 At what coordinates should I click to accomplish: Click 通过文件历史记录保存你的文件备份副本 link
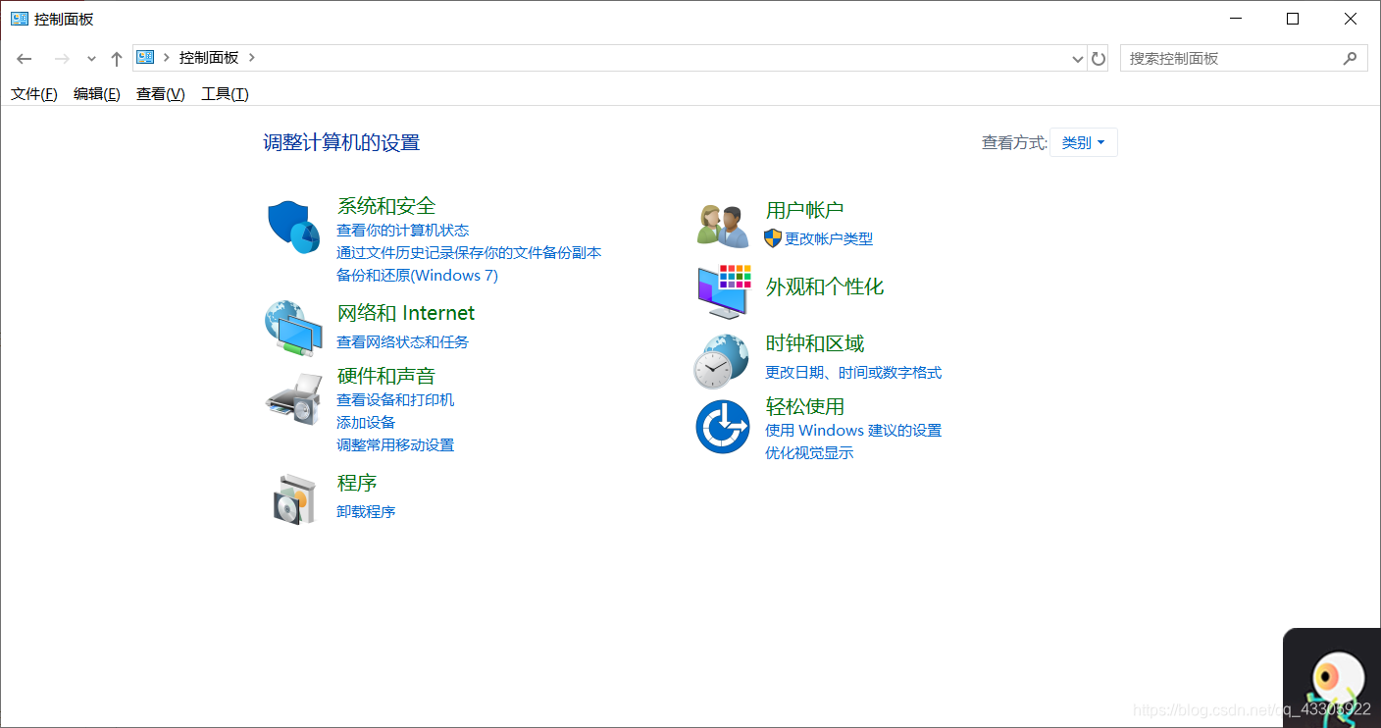(x=469, y=252)
